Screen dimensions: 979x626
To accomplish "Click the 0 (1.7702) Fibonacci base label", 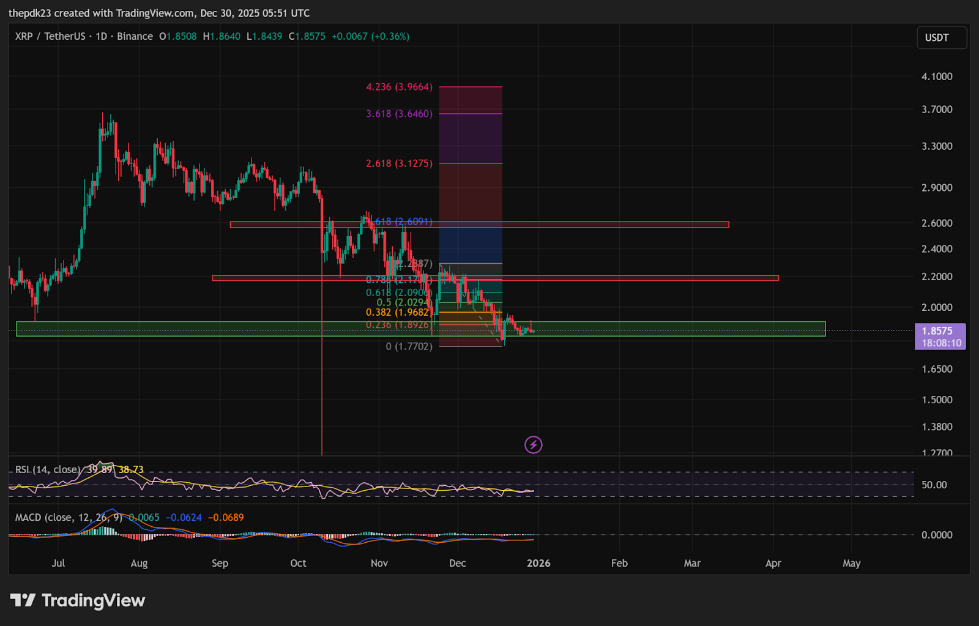I will (409, 346).
